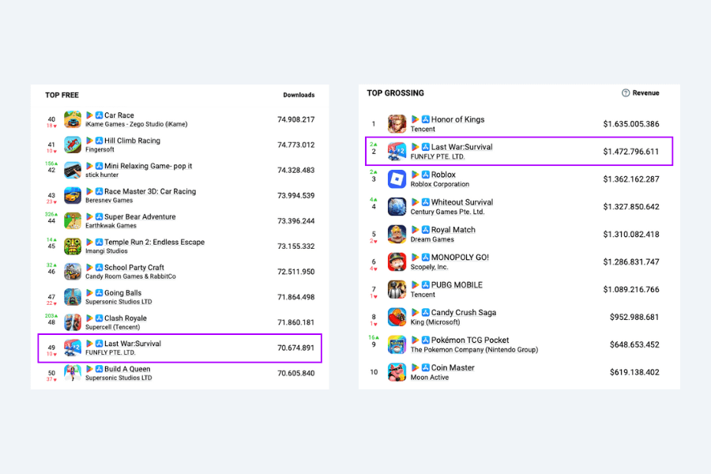Open the PUBG MOBILE app icon
The width and height of the screenshot is (711, 474).
tap(397, 290)
